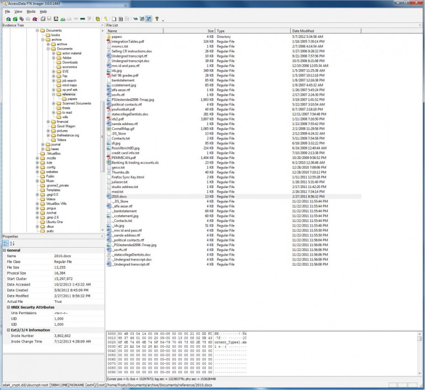Click the Add Evidence Item toolbar icon

coord(7,18)
